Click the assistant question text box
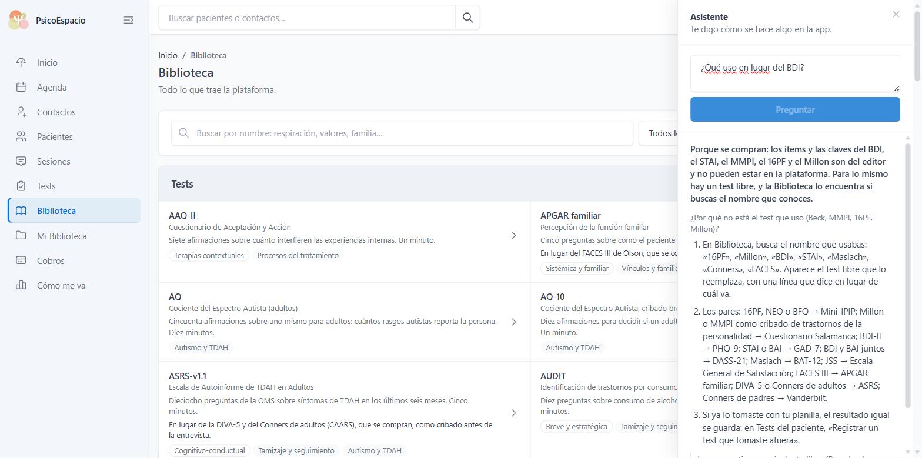The height and width of the screenshot is (458, 922). tap(795, 73)
